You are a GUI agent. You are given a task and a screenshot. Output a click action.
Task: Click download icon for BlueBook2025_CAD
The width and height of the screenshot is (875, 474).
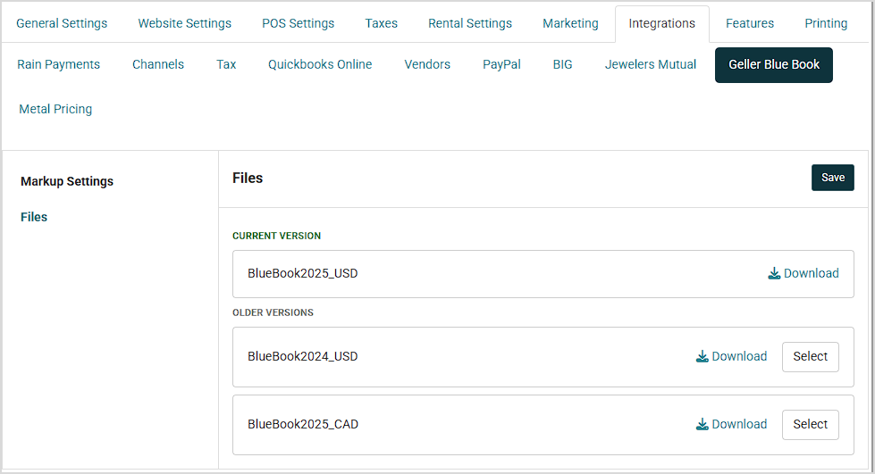click(702, 424)
